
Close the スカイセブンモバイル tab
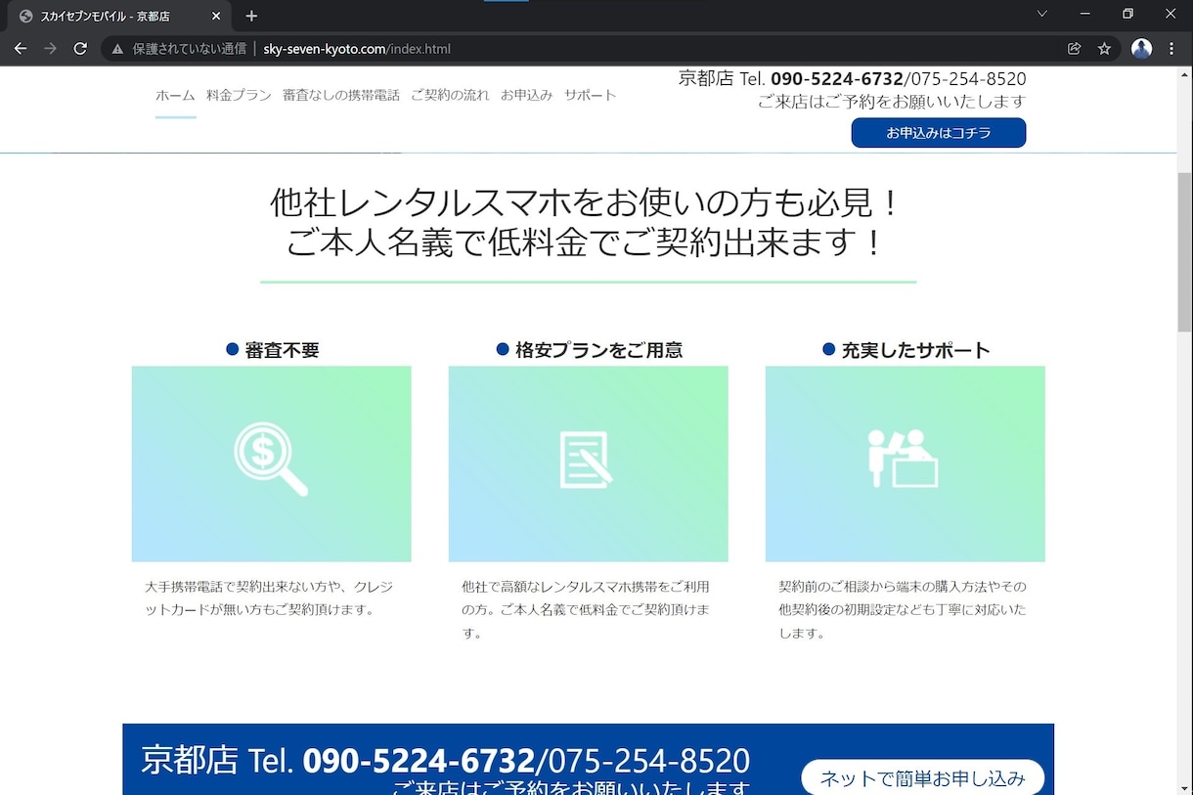pyautogui.click(x=216, y=16)
